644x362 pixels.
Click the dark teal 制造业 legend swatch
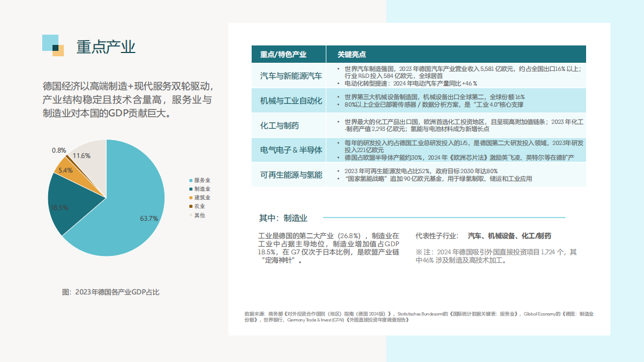[190, 189]
